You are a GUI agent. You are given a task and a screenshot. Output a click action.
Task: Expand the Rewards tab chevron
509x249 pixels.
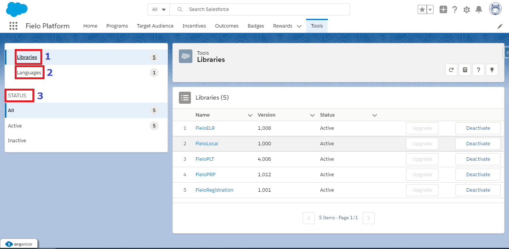tap(299, 26)
